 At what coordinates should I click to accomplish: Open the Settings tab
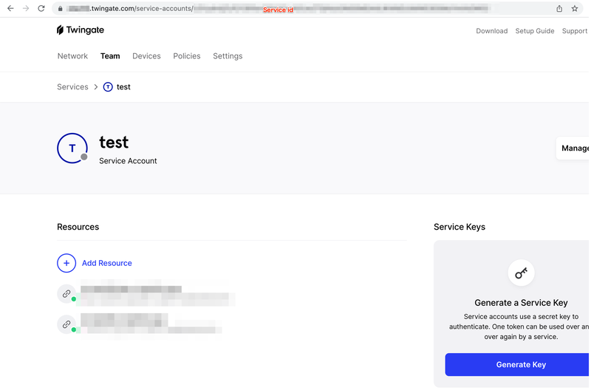click(x=228, y=56)
